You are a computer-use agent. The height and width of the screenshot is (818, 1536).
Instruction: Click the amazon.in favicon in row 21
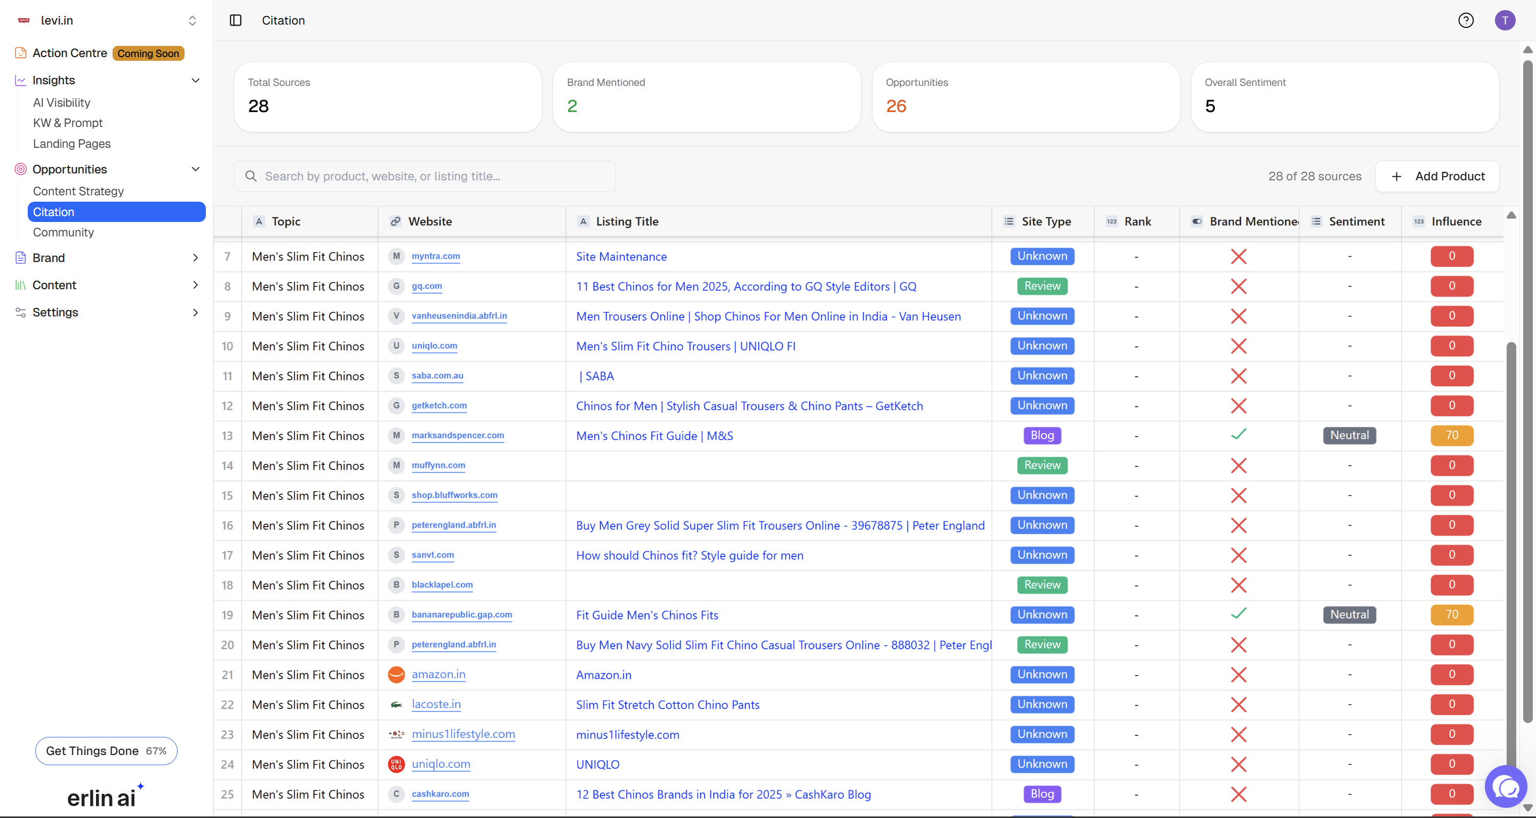[396, 675]
